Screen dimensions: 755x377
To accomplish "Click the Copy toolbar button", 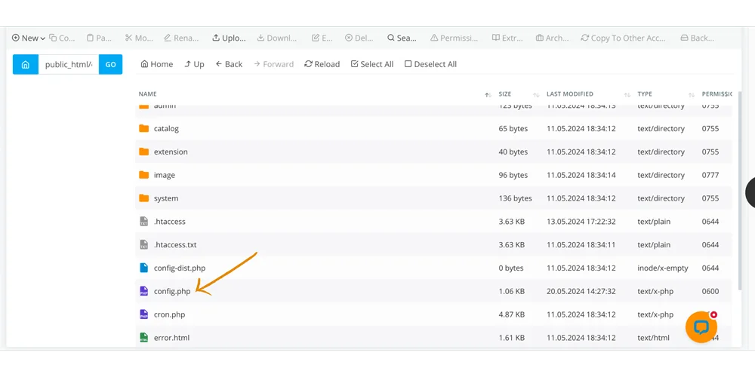I will 63,38.
